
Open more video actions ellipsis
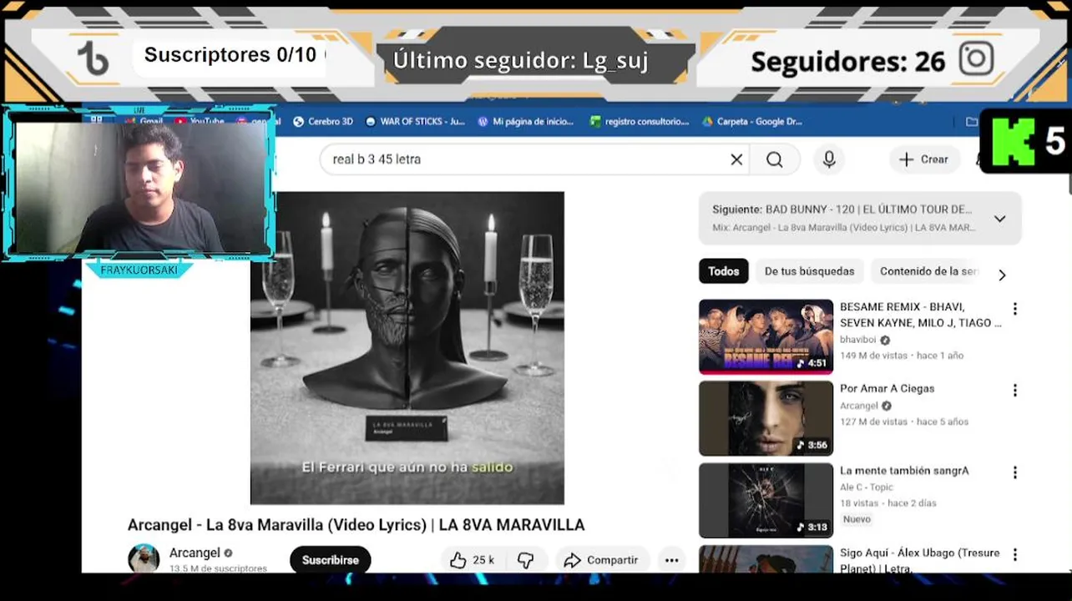[x=671, y=560]
